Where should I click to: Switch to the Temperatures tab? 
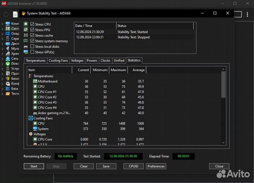[36, 61]
